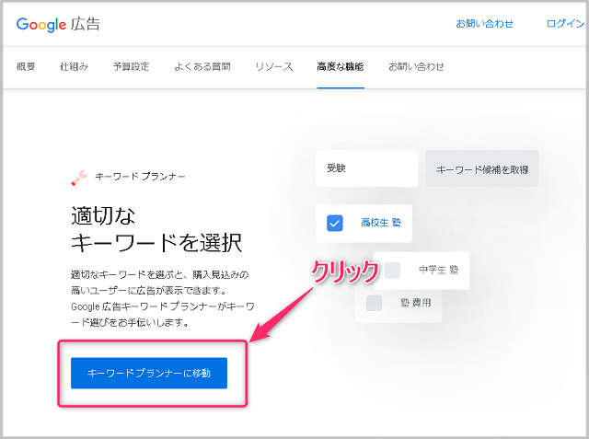Open お問い合わせ link in top header
The height and width of the screenshot is (439, 589).
pyautogui.click(x=485, y=24)
